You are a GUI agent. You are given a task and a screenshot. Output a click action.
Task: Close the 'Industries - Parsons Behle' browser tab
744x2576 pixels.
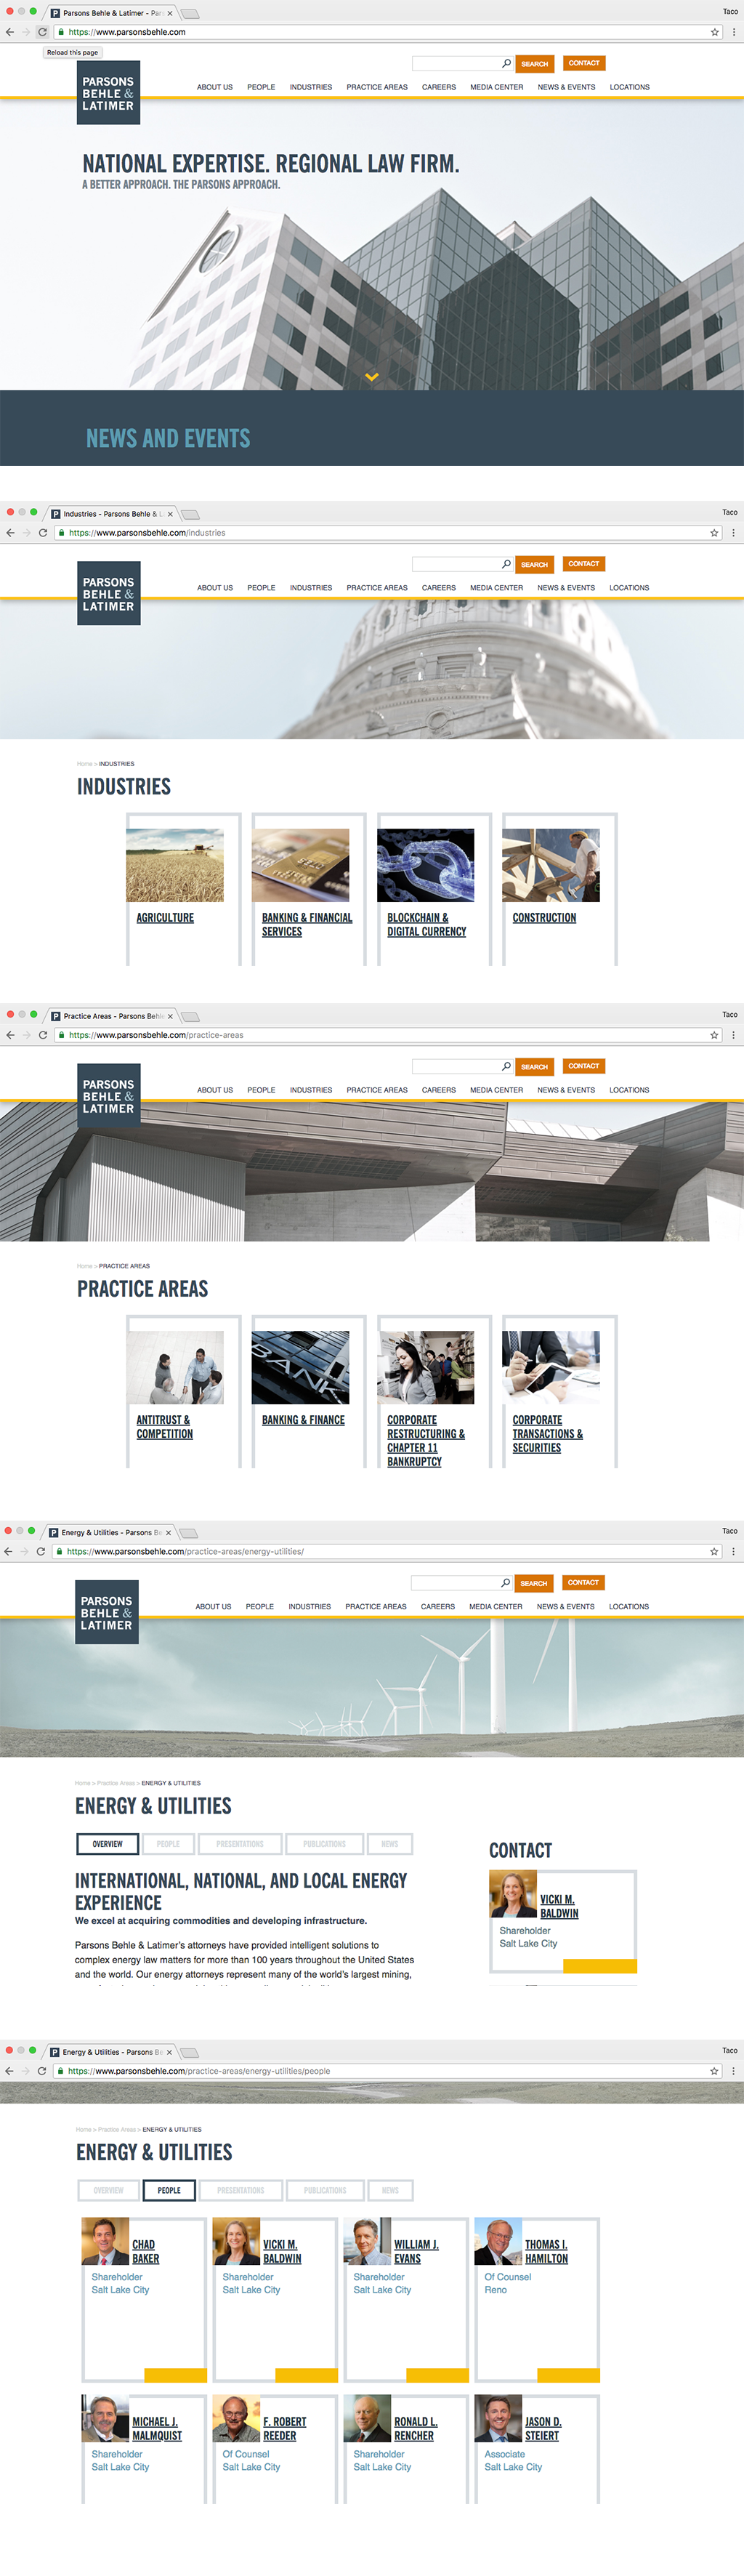[x=170, y=514]
